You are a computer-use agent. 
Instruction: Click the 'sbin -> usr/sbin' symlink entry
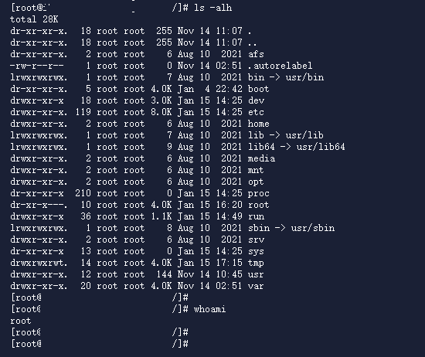(291, 228)
